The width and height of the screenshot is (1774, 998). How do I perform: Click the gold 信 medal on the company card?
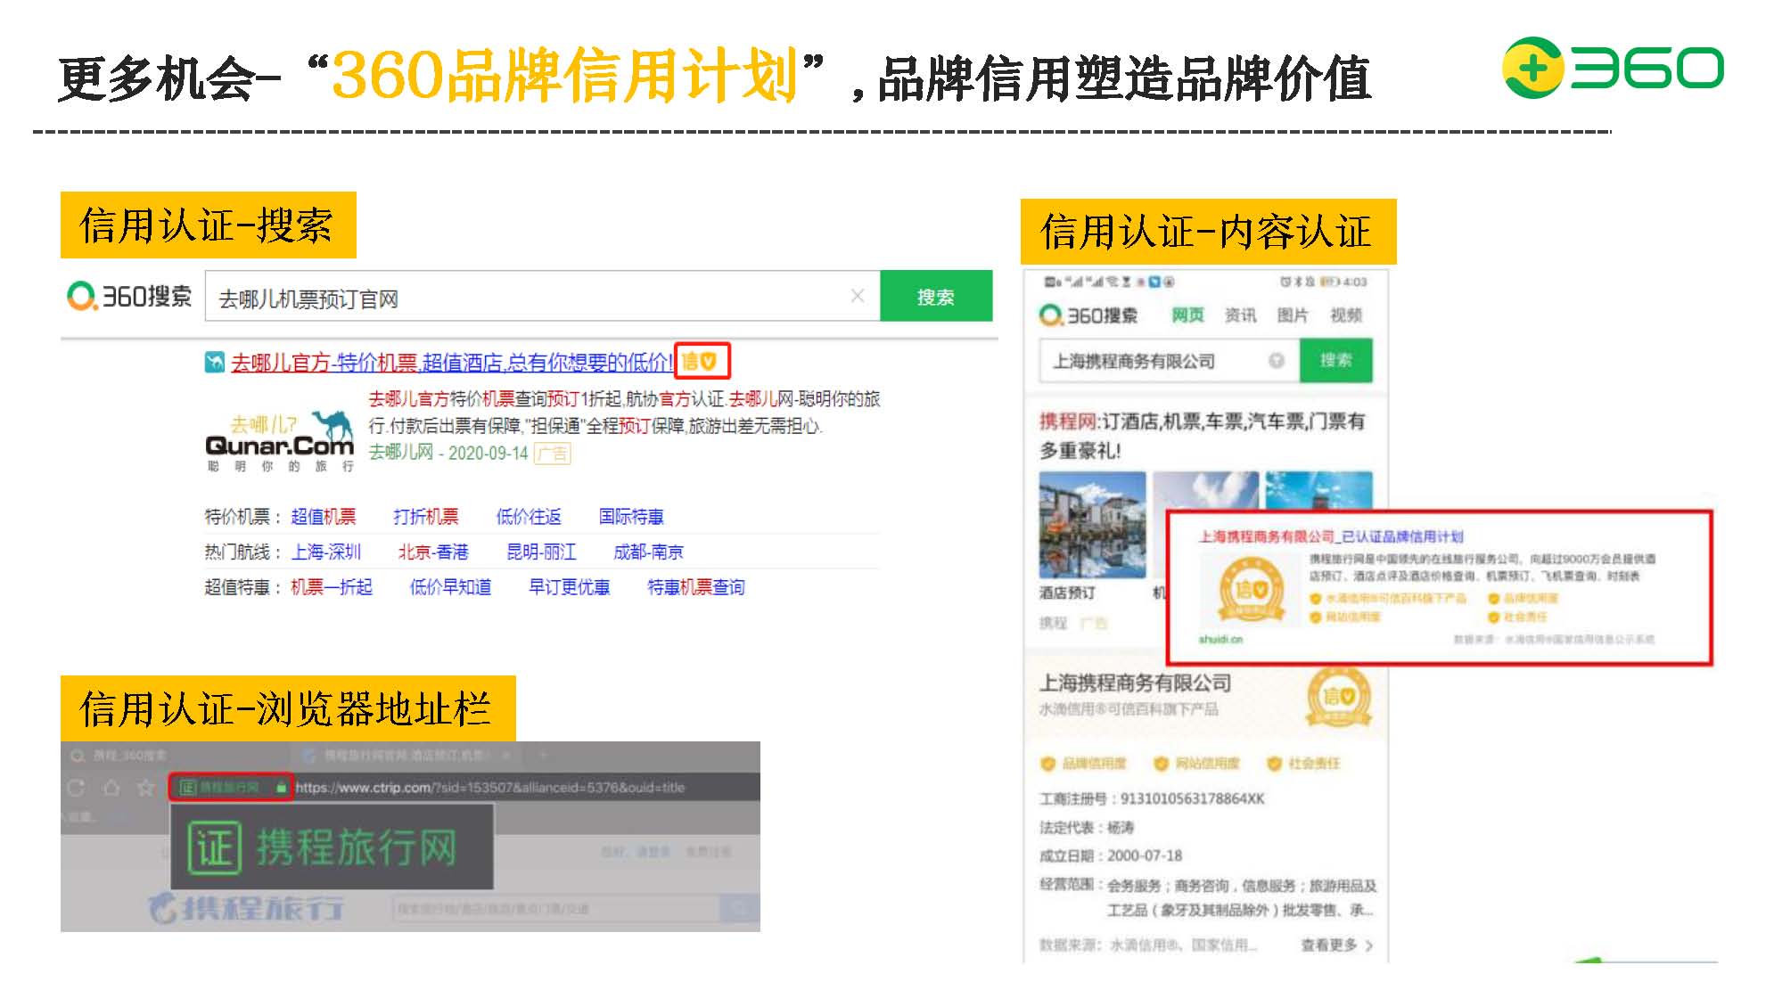(1338, 696)
